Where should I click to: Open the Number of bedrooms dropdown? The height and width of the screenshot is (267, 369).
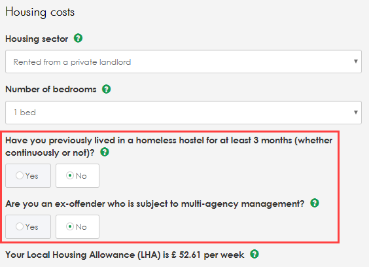click(x=183, y=113)
